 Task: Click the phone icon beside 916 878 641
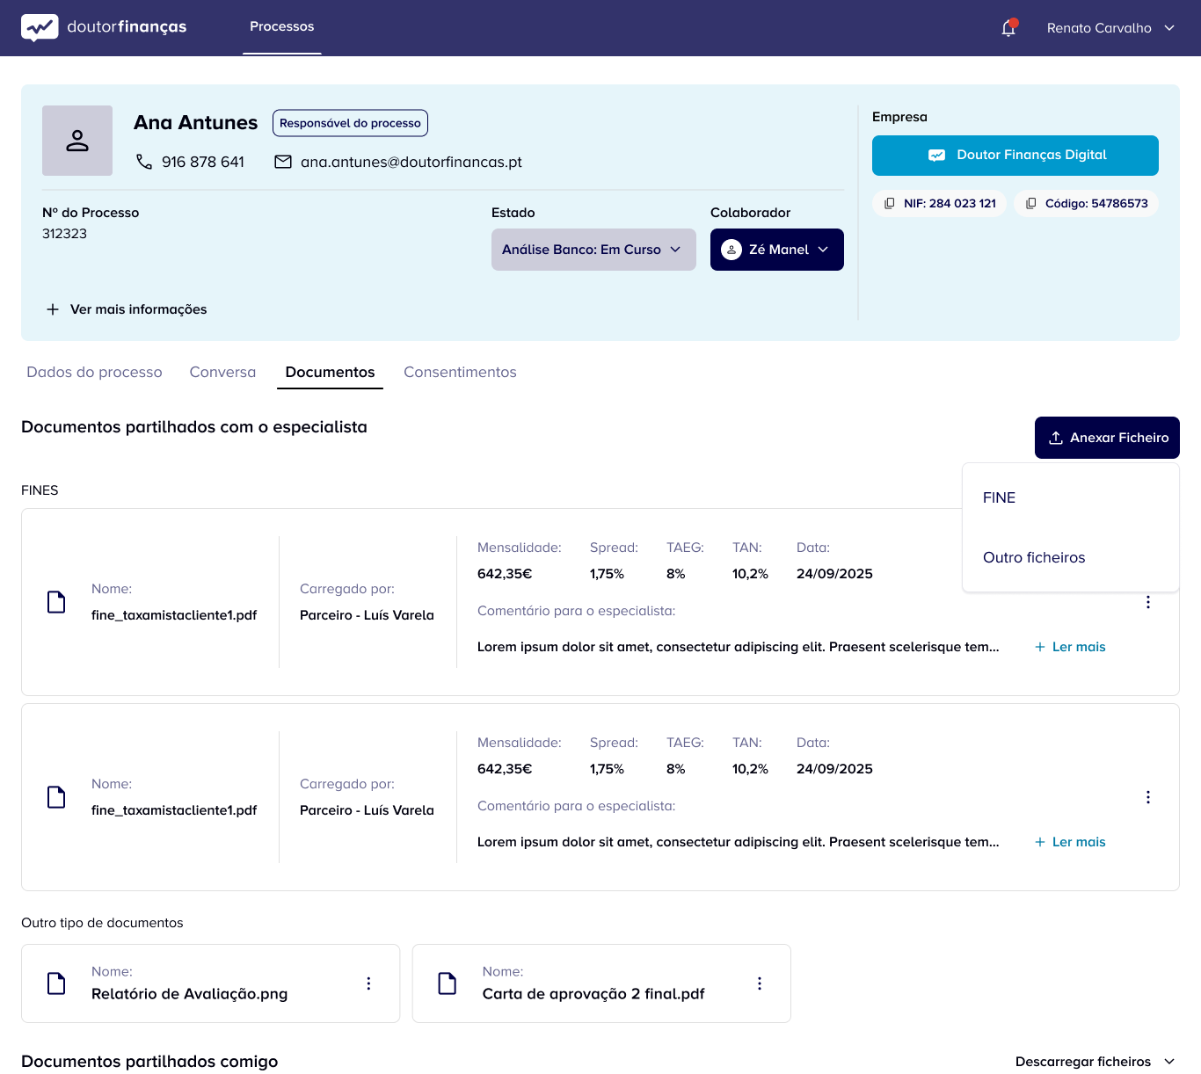[144, 162]
